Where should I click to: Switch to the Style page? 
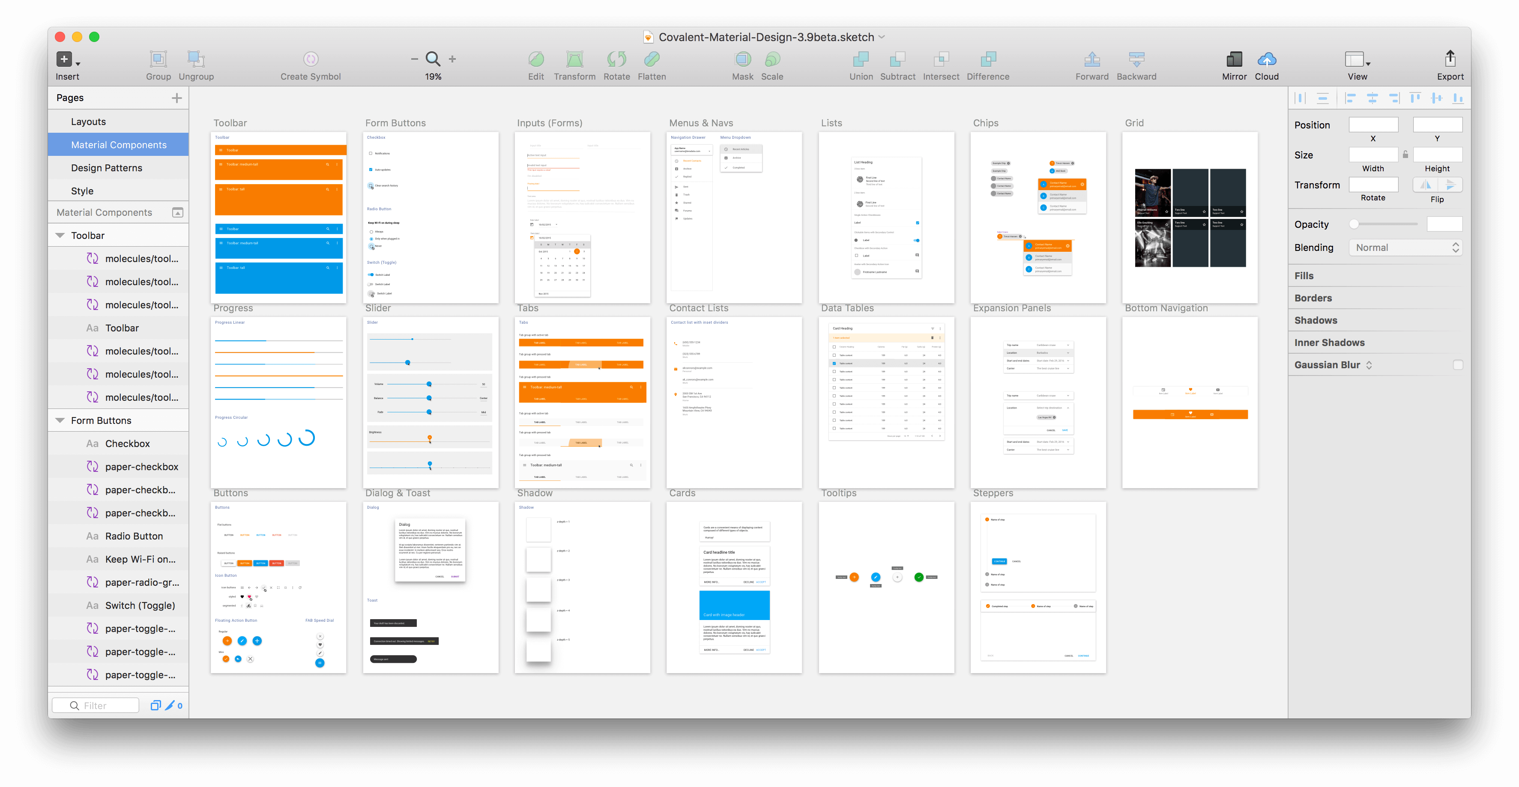point(83,191)
